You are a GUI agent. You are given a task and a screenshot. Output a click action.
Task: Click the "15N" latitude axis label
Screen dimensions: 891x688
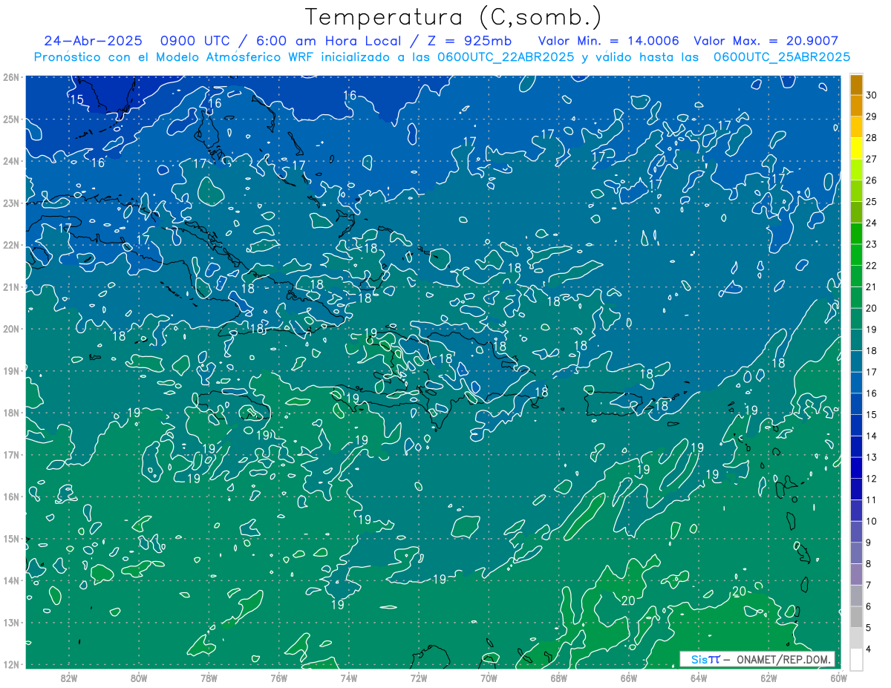(x=10, y=538)
